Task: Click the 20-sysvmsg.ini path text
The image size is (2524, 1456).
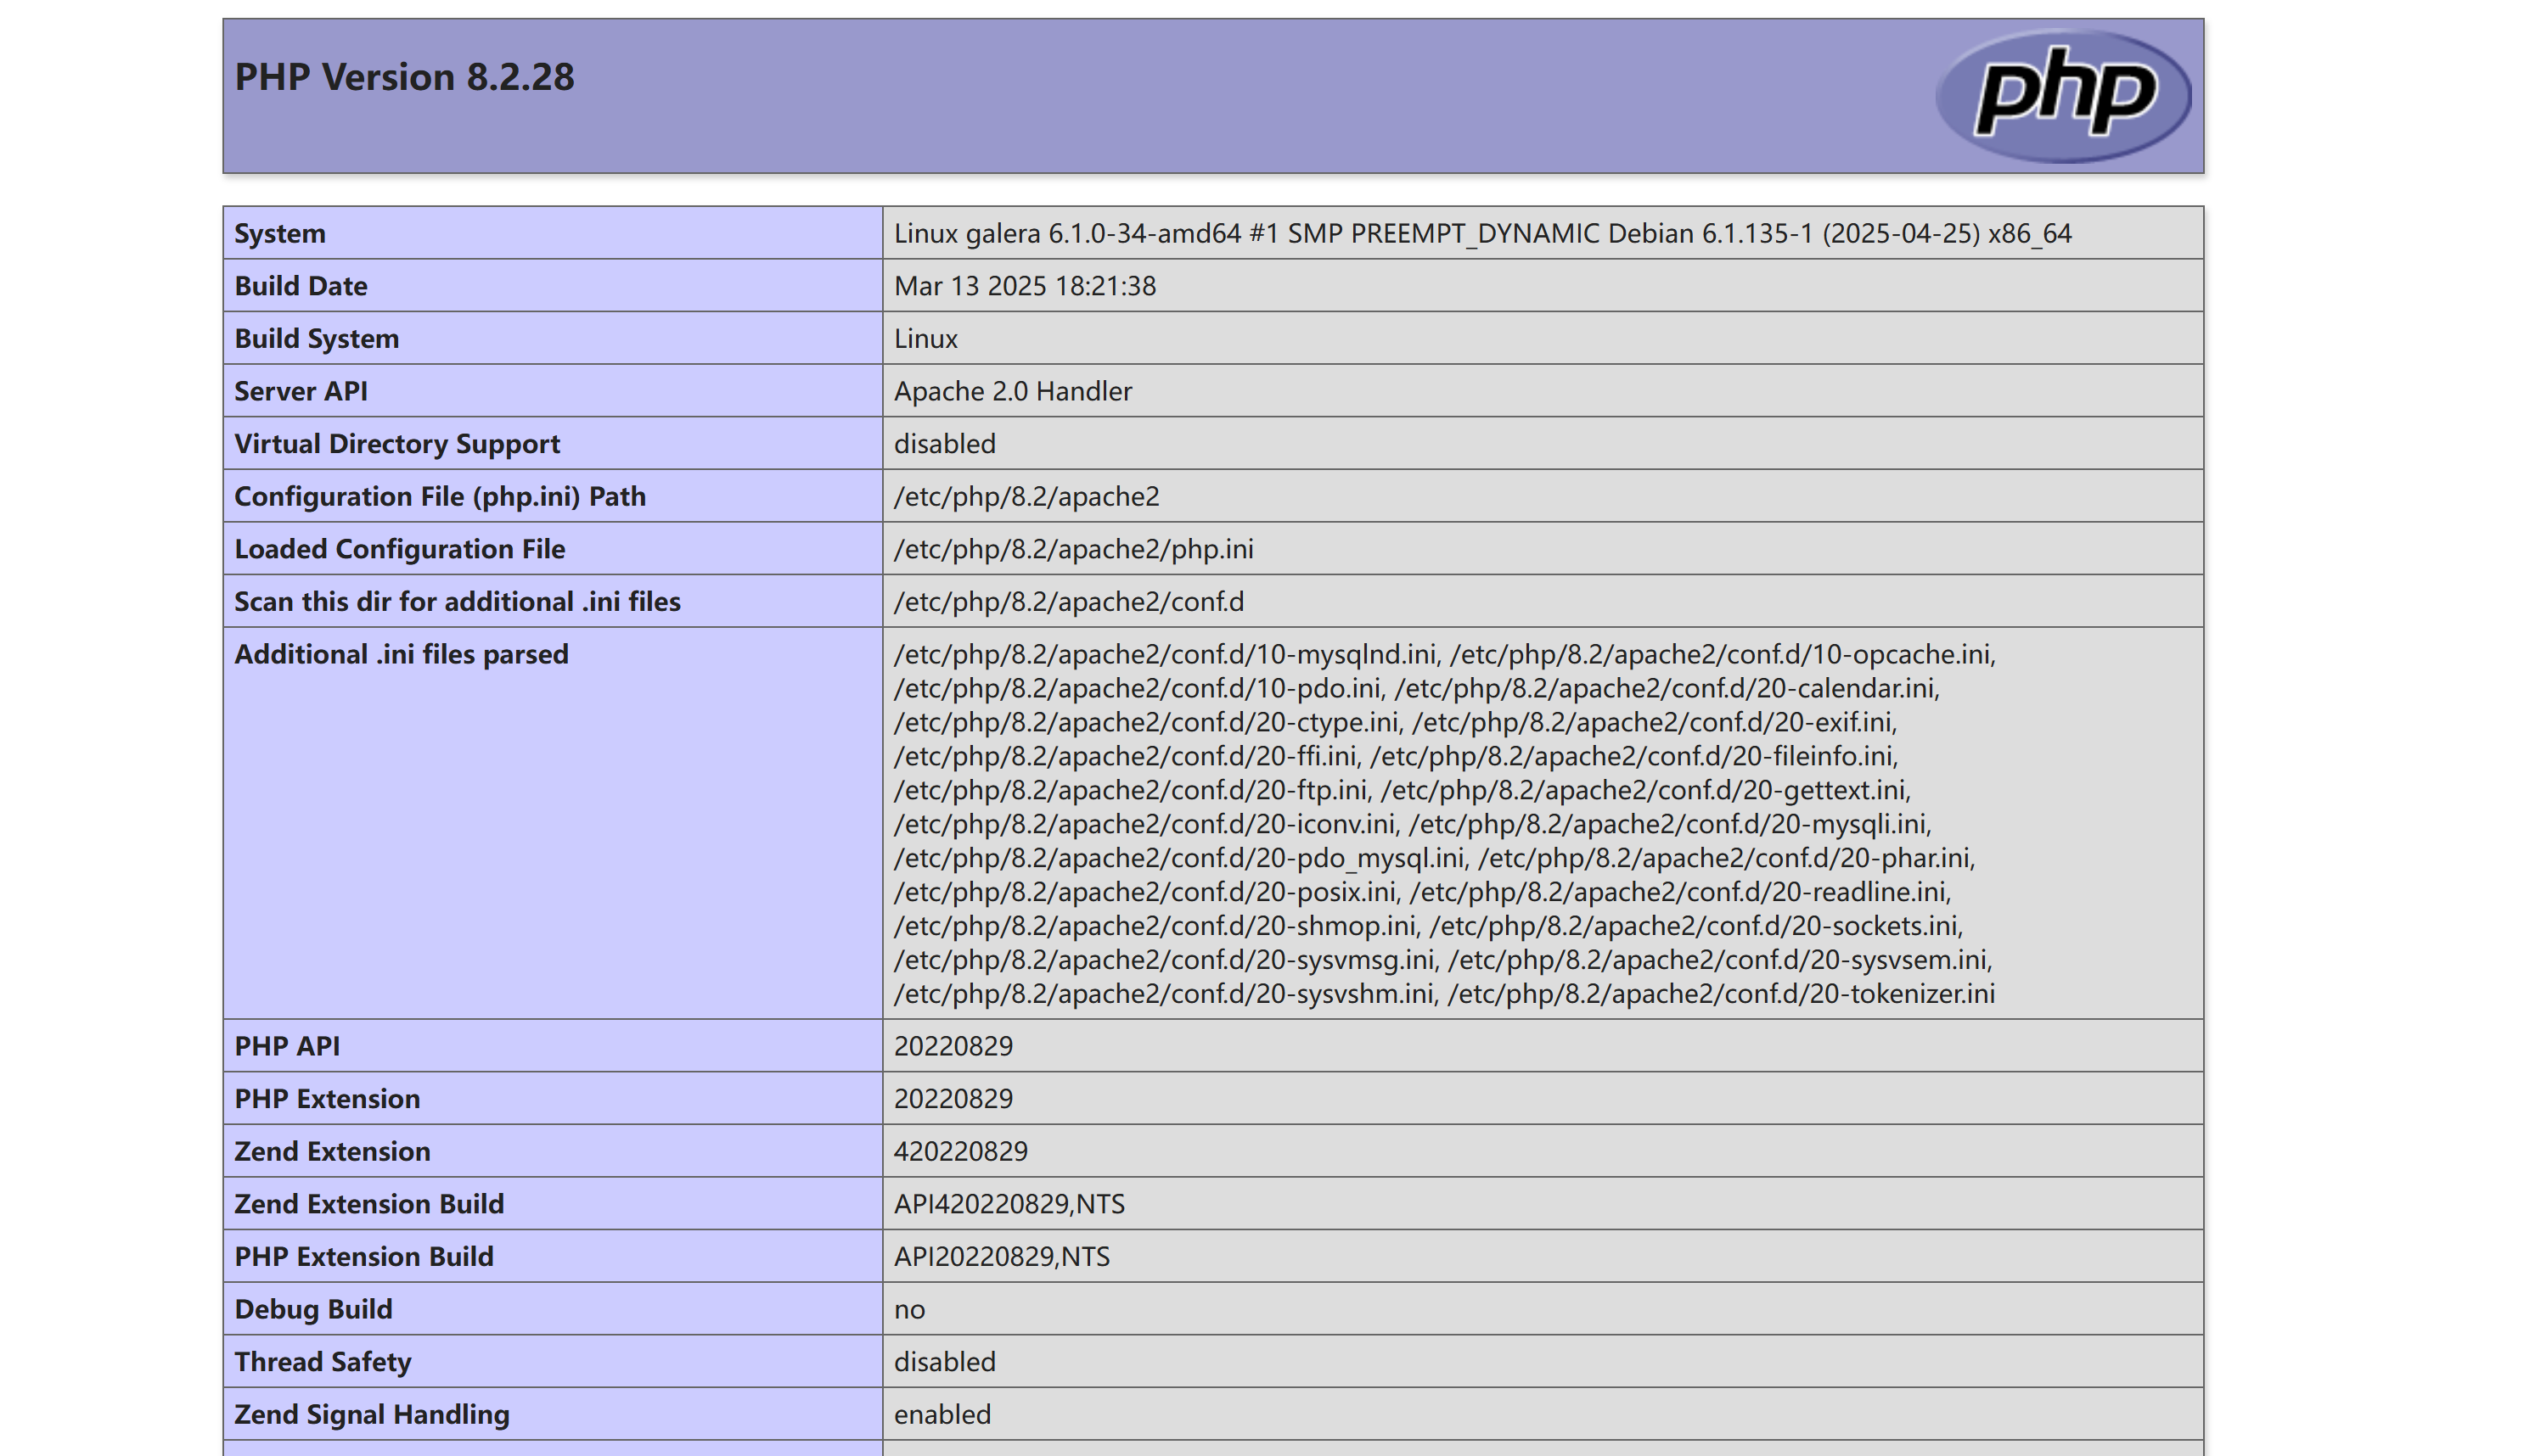Action: pos(1166,960)
